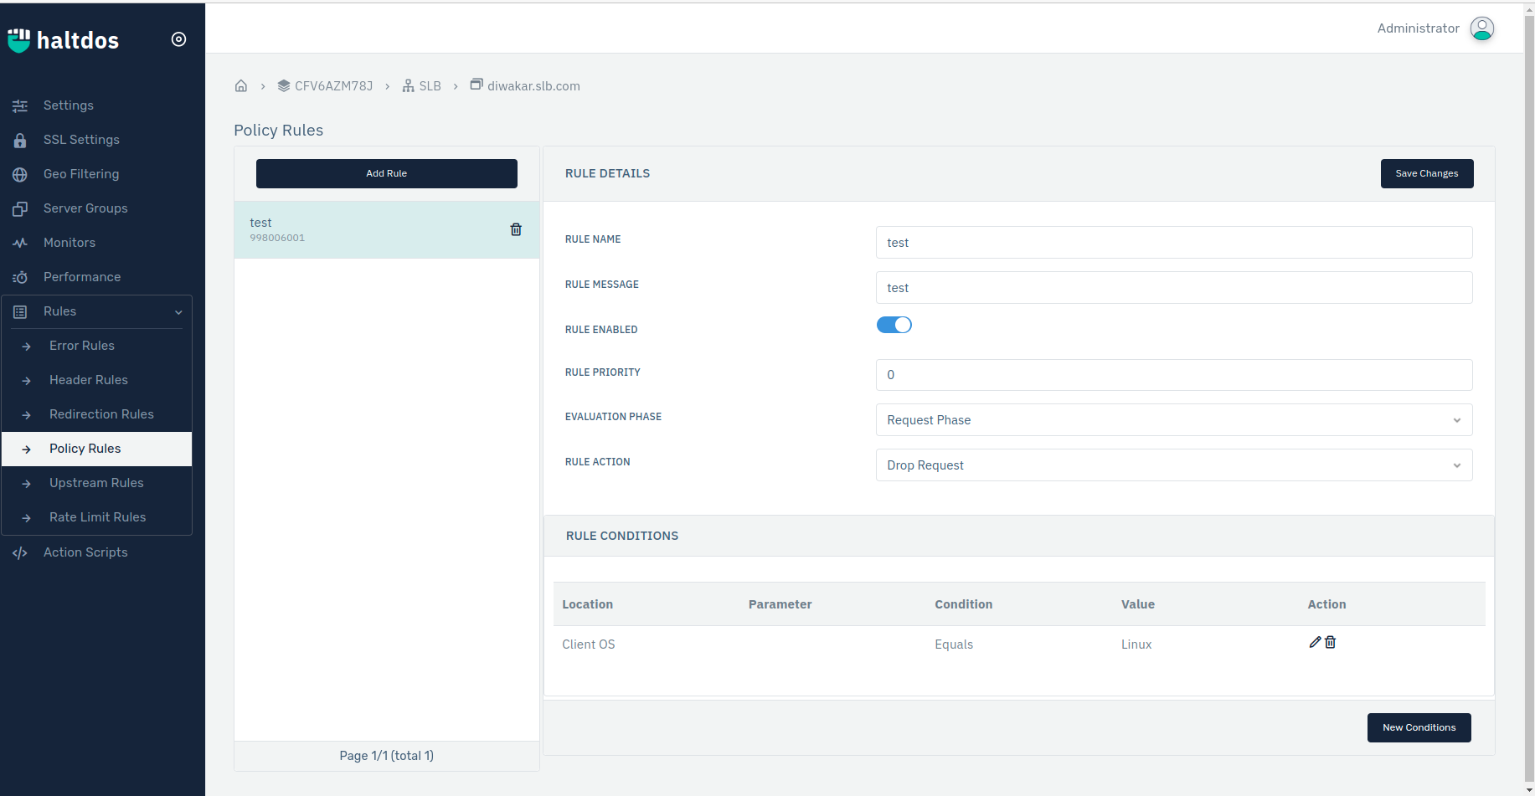Click arrow icon next to Header Rules
This screenshot has width=1535, height=796.
(27, 381)
